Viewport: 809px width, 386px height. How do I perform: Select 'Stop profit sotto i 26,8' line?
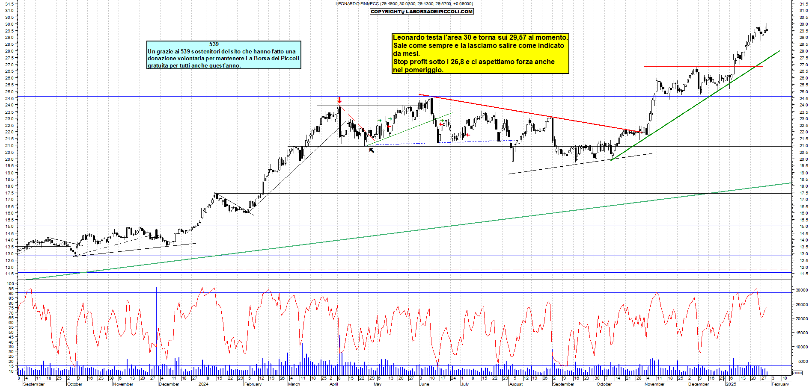(474, 62)
